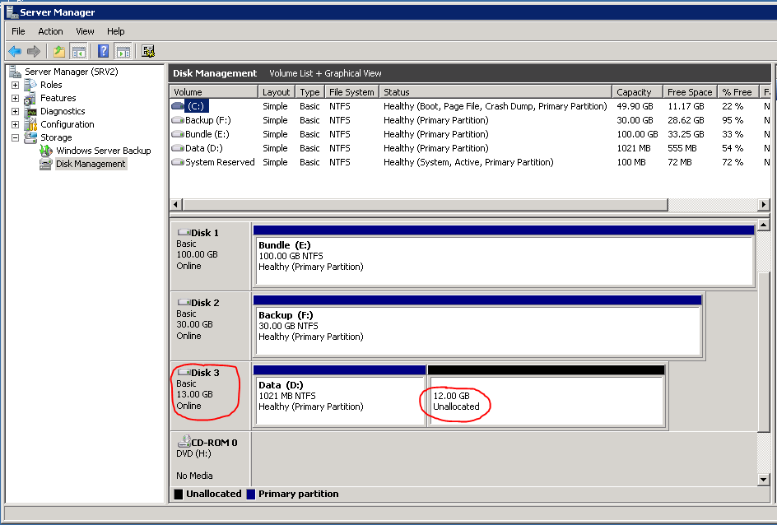Click the Data (D:) volume drive icon
777x525 pixels.
(x=178, y=148)
